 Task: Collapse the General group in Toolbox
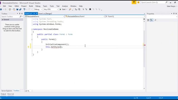click(x=3, y=20)
